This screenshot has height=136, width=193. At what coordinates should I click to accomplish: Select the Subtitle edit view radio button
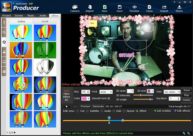(x=87, y=111)
